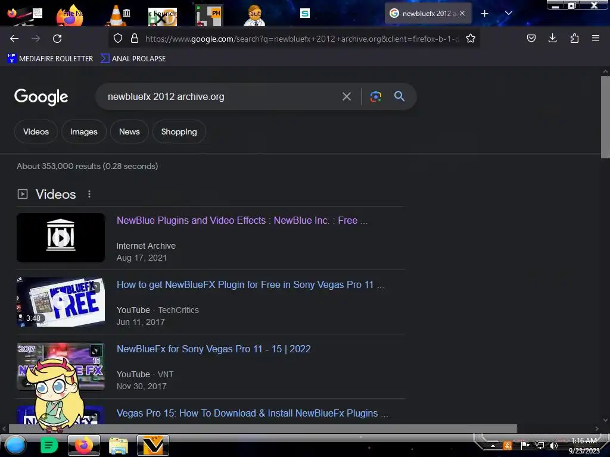Open NewBlue Plugins and Video Effects link

point(242,220)
